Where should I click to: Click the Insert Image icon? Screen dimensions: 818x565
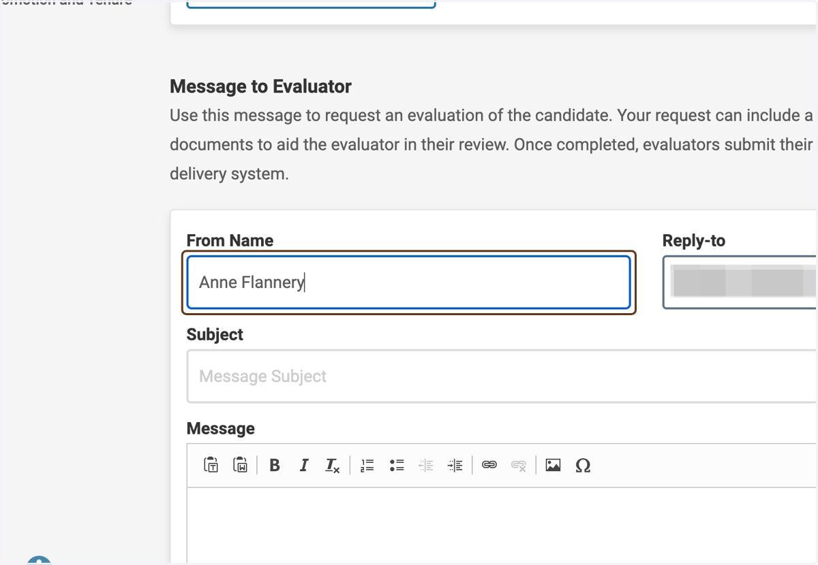pos(553,466)
